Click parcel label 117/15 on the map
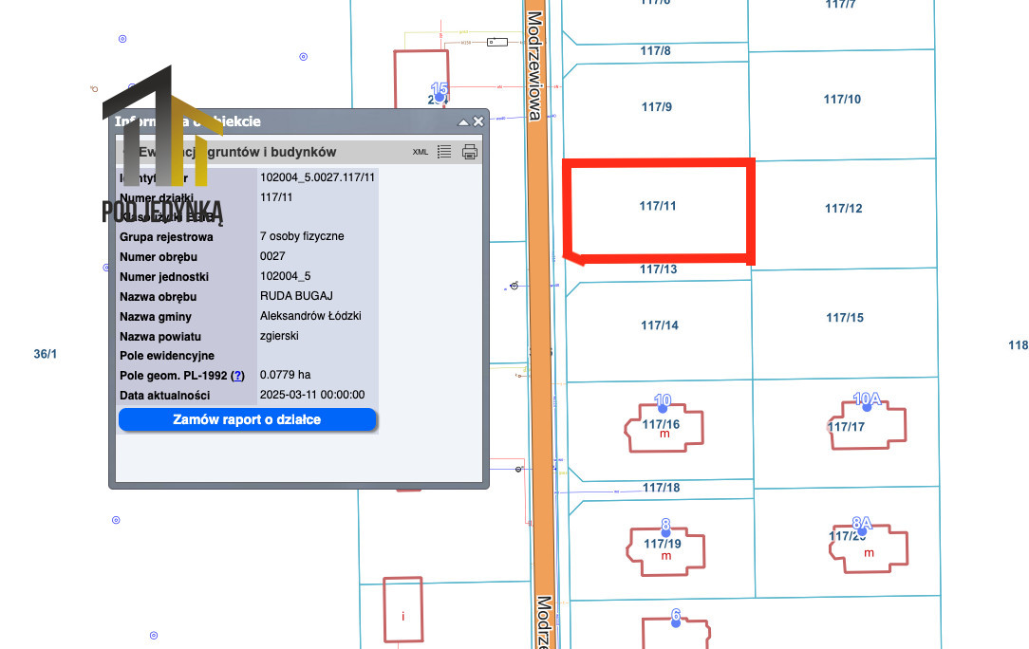This screenshot has height=649, width=1029. click(845, 318)
